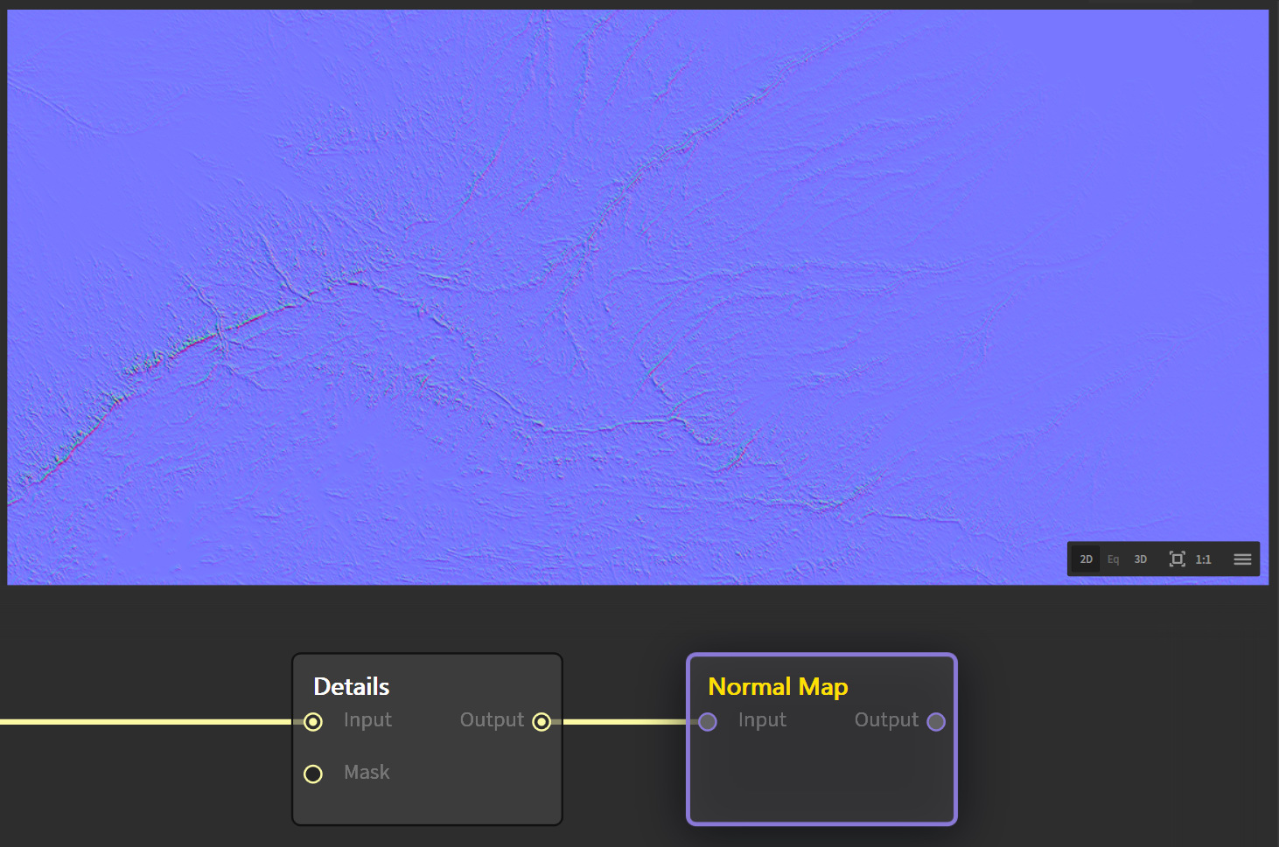Click the fit-to-view frame icon
Image resolution: width=1279 pixels, height=847 pixels.
(1177, 559)
